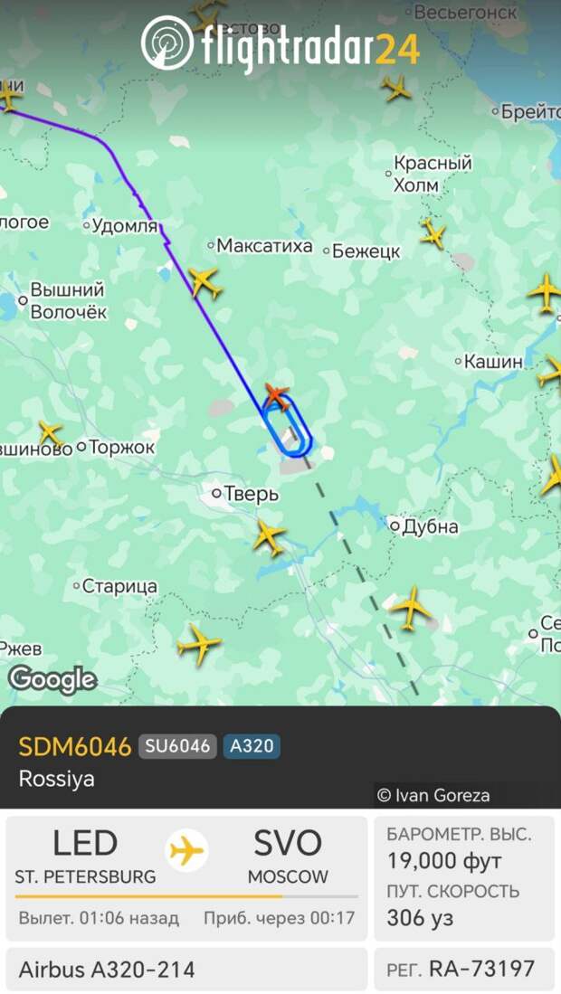The width and height of the screenshot is (561, 994).
Task: Select the aircraft west of Torzhok
Action: click(x=50, y=433)
